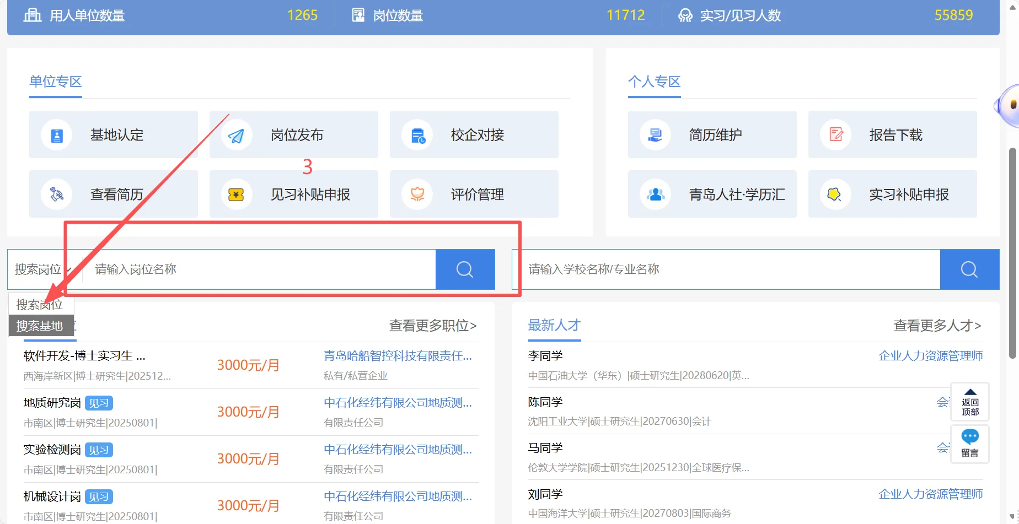Viewport: 1019px width, 524px height.
Task: Open 实习补贴申报 in 个人专区
Action: point(892,194)
